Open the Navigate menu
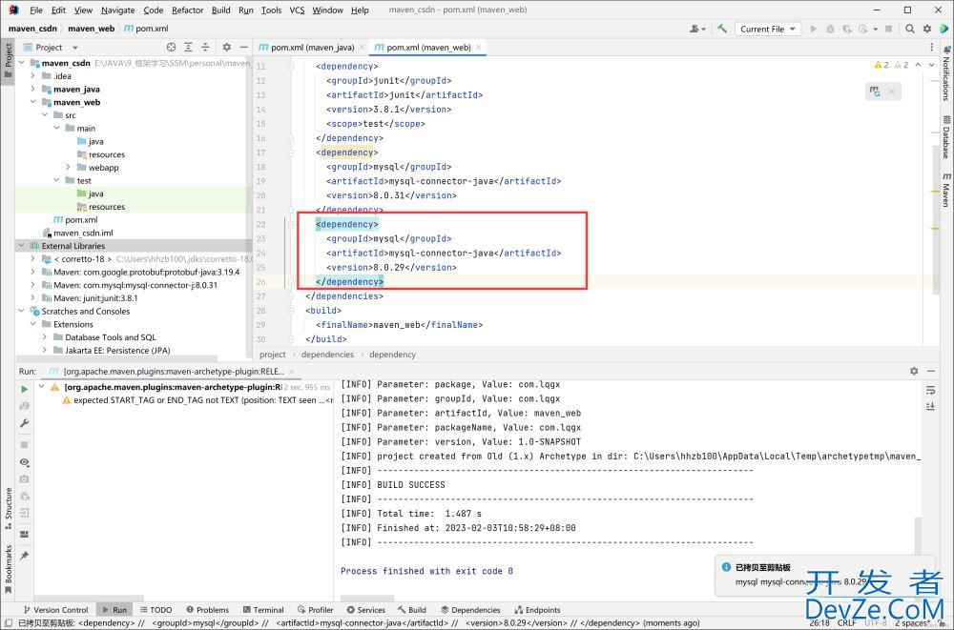Image resolution: width=954 pixels, height=630 pixels. pyautogui.click(x=117, y=10)
